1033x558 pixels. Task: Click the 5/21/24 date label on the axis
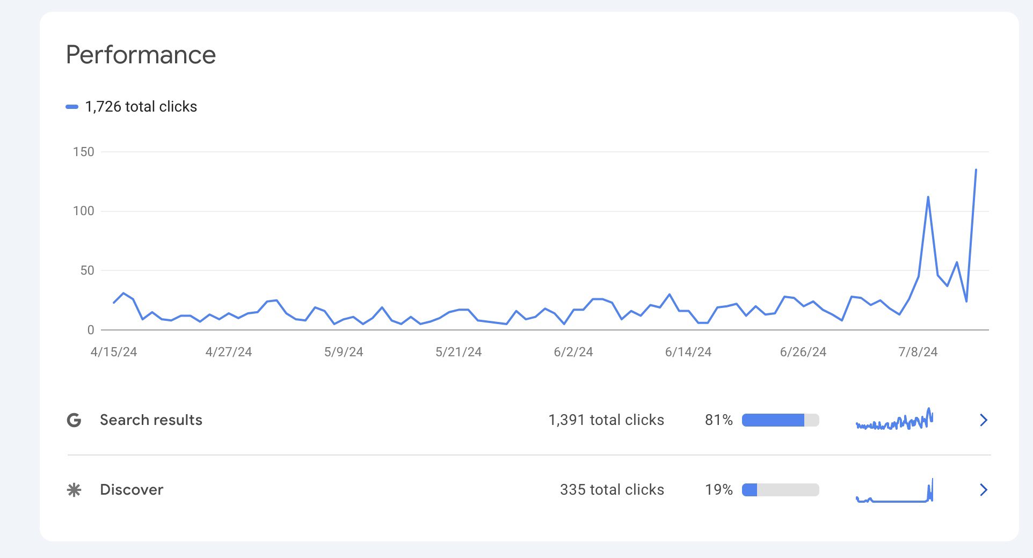coord(459,352)
